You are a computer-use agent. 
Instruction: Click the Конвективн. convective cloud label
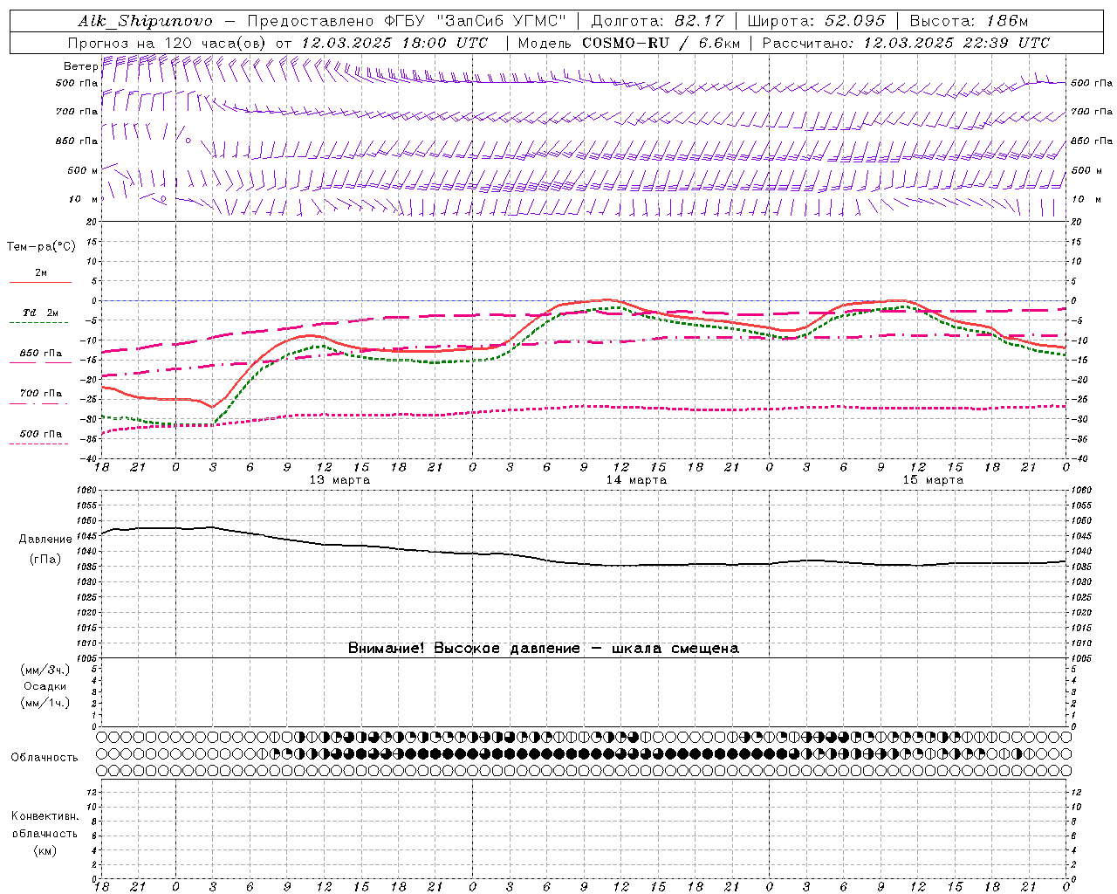(x=45, y=816)
